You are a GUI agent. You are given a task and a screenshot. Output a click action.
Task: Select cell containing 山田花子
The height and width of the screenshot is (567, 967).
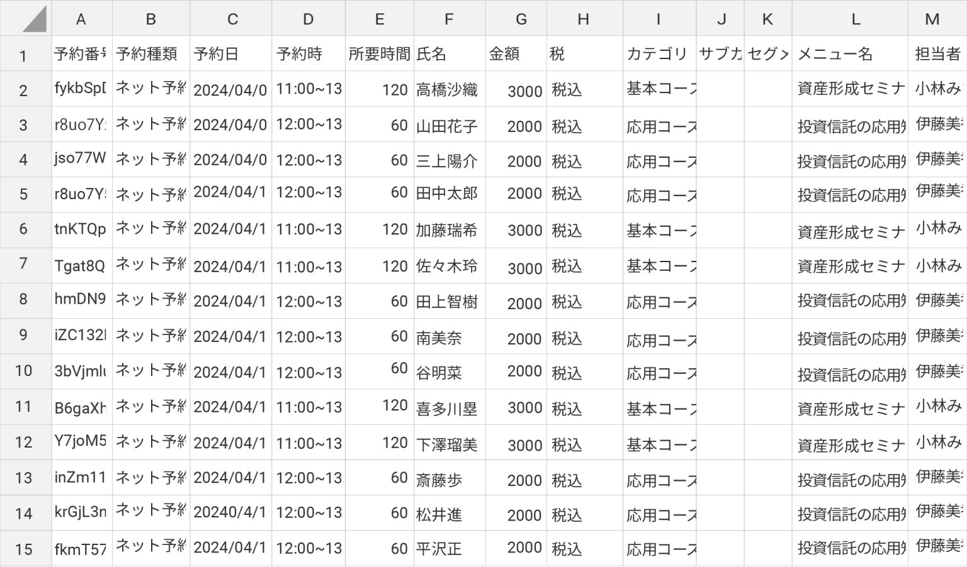(x=448, y=126)
